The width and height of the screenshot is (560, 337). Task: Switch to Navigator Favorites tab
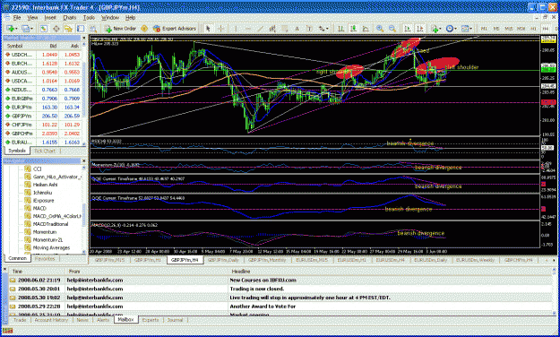(x=45, y=258)
